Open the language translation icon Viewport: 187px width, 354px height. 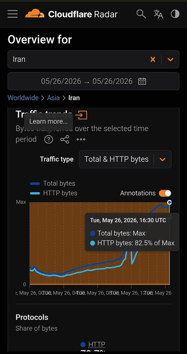159,14
